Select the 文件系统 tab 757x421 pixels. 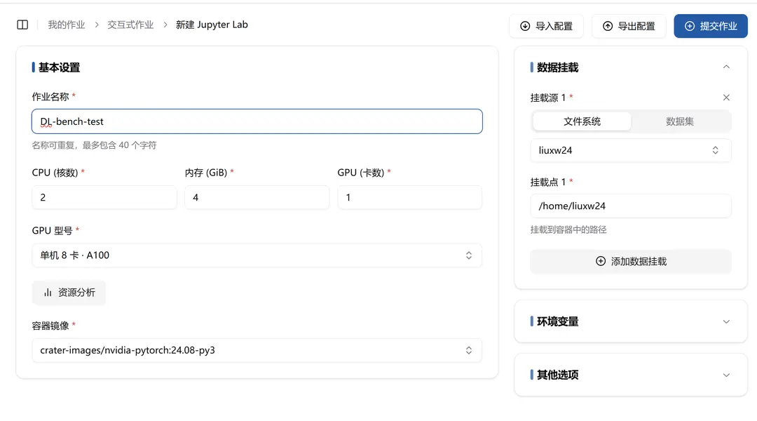582,121
